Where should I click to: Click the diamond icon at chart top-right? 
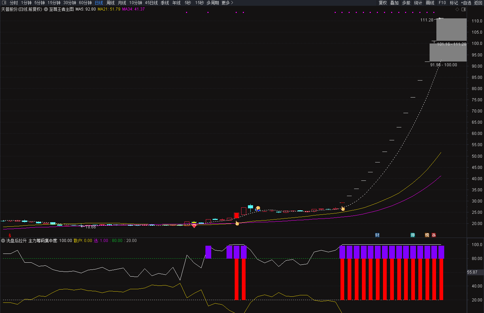pos(457,10)
